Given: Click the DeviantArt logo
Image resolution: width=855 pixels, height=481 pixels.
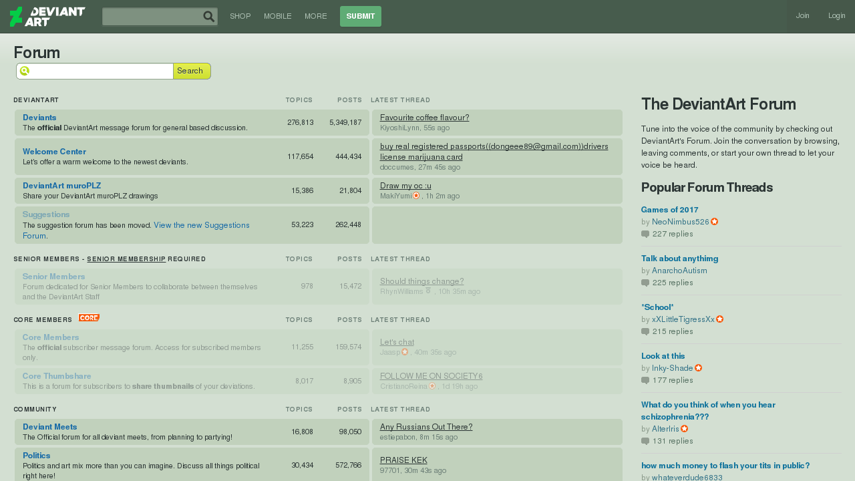Looking at the screenshot, I should (47, 17).
